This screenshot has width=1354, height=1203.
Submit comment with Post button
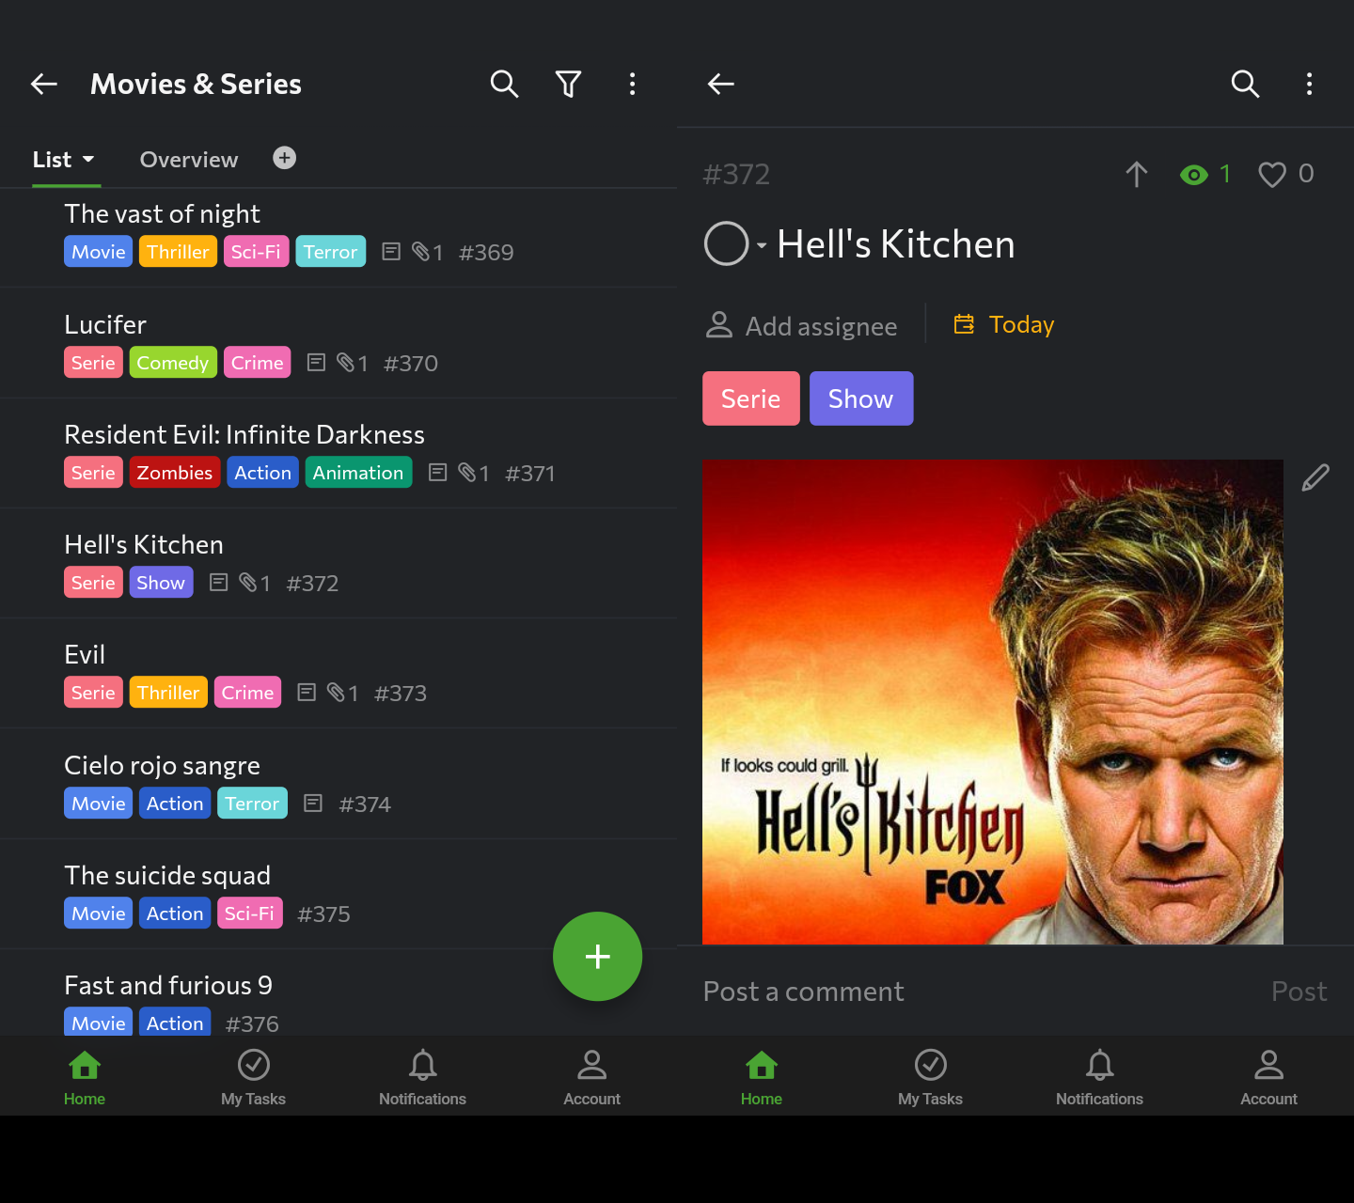pyautogui.click(x=1299, y=992)
